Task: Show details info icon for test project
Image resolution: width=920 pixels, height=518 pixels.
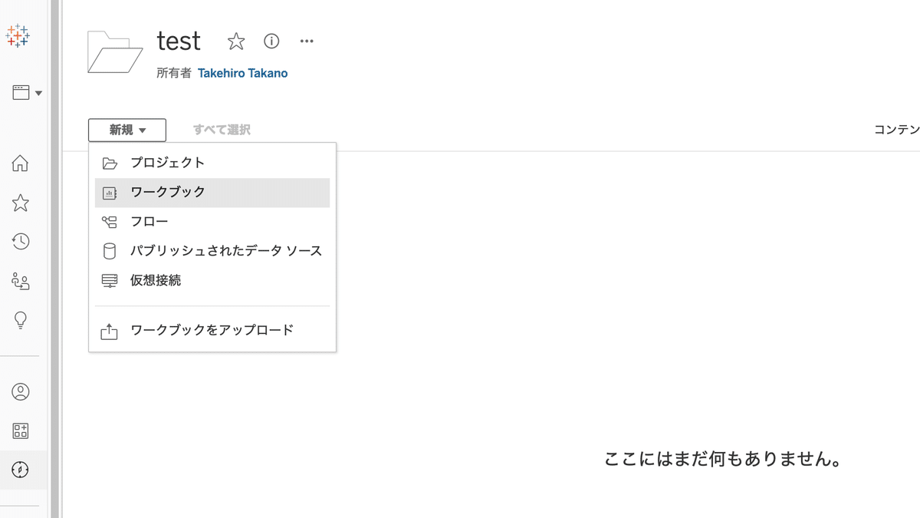Action: click(271, 41)
